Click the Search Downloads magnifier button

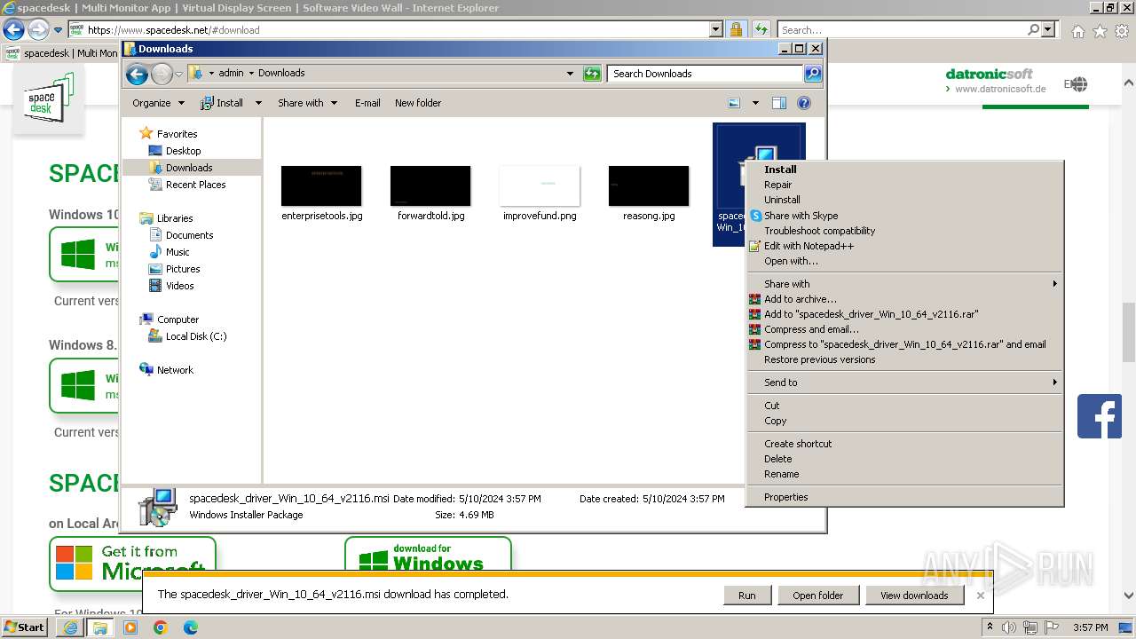pos(812,74)
